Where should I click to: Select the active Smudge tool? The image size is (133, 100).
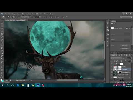coord(2,56)
